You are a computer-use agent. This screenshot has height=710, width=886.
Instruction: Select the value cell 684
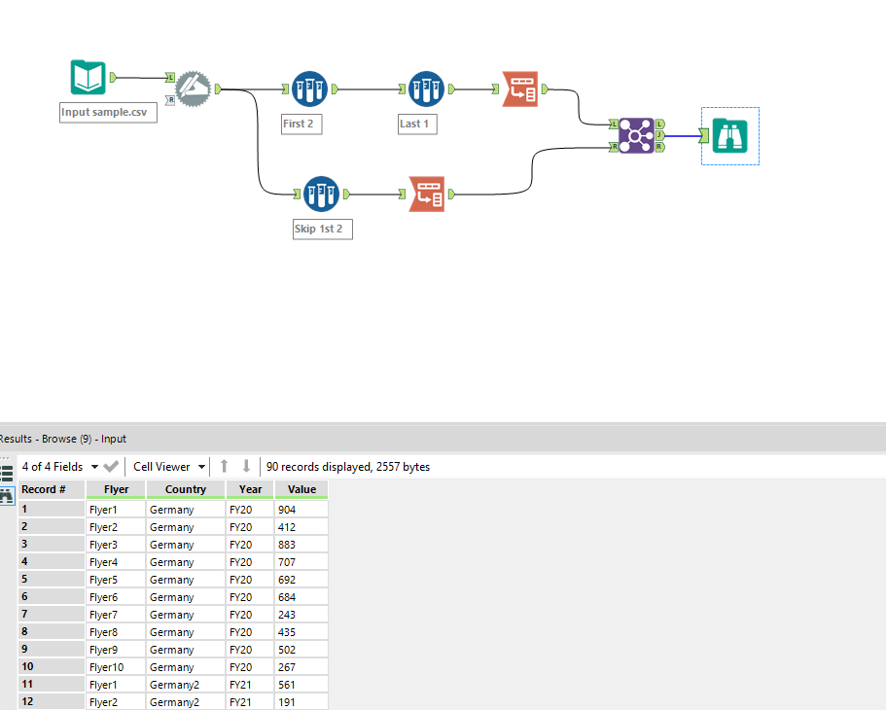click(301, 597)
